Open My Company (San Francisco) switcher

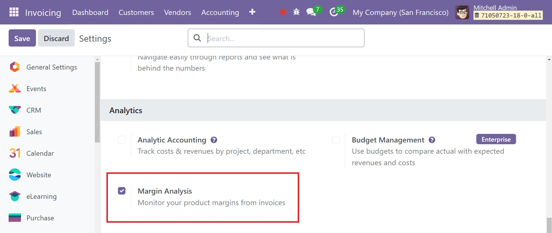pos(400,12)
